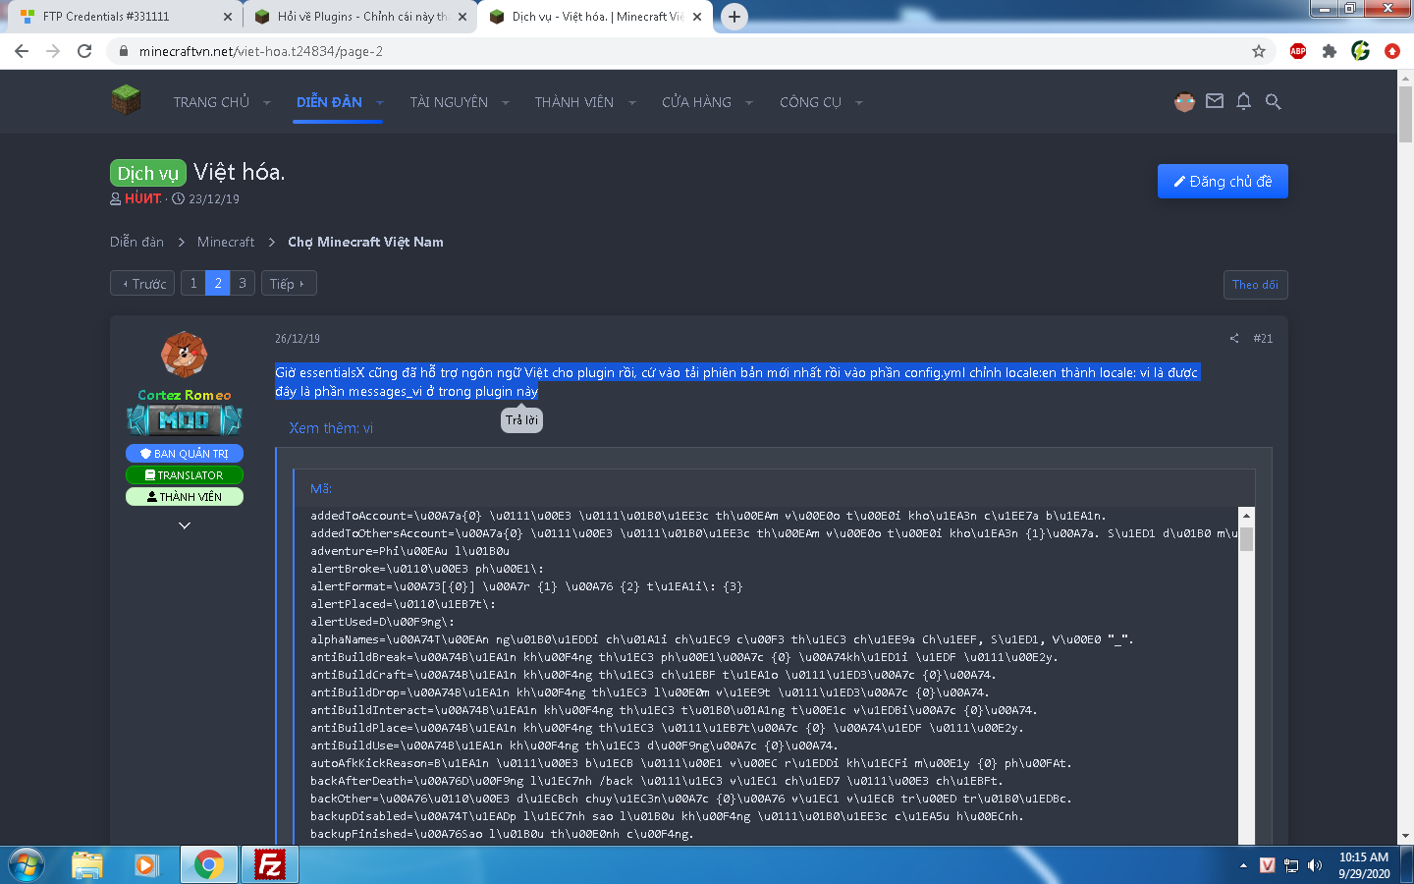Expand the Diễn đàn menu dropdown arrow
1414x884 pixels.
(380, 102)
